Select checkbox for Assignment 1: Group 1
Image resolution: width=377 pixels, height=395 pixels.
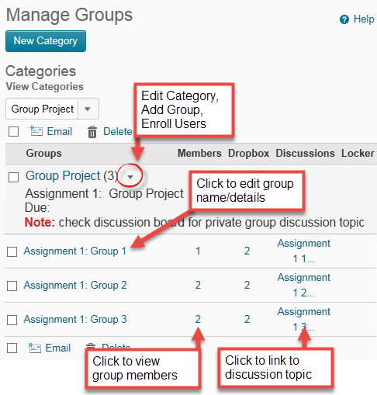[12, 251]
